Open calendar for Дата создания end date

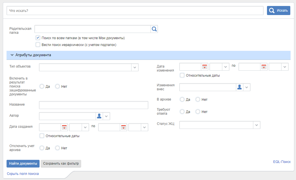pos(124,127)
